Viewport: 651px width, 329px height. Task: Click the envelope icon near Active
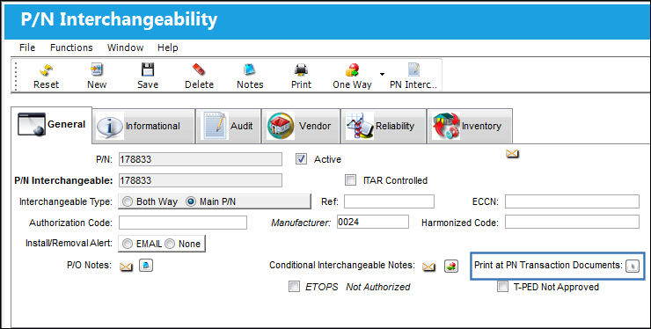(x=512, y=154)
